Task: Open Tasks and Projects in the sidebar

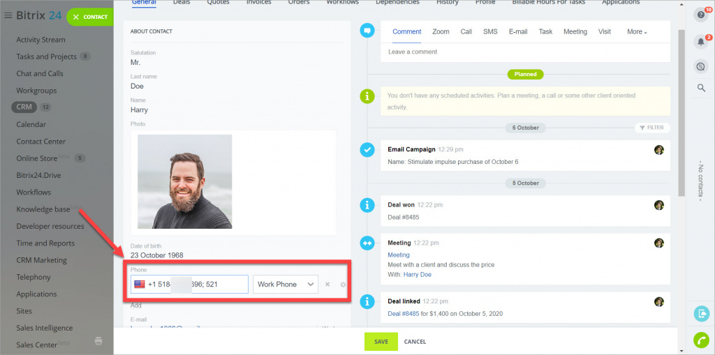Action: [x=47, y=56]
